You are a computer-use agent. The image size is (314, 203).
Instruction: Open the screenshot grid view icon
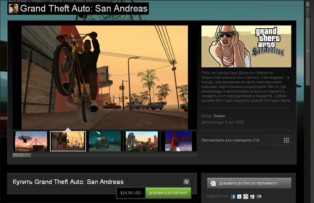(x=286, y=140)
